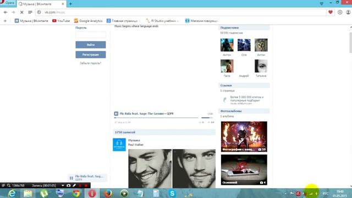Switch to Opera in the taskbar

92,193
